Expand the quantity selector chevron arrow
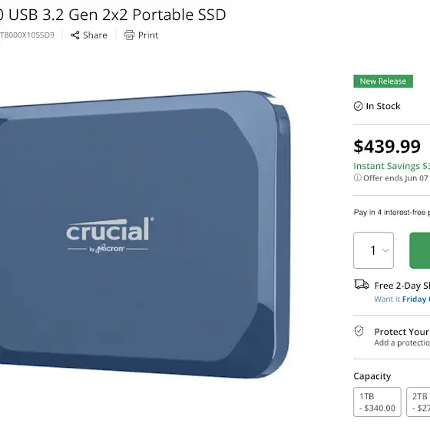 [385, 250]
